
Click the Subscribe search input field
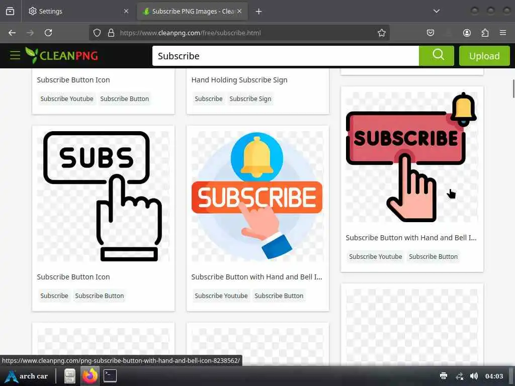click(x=286, y=56)
